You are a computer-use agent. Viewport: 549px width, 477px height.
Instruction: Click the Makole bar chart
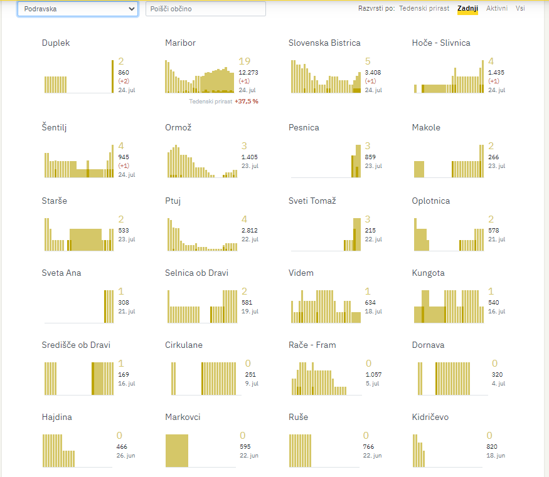click(x=449, y=161)
